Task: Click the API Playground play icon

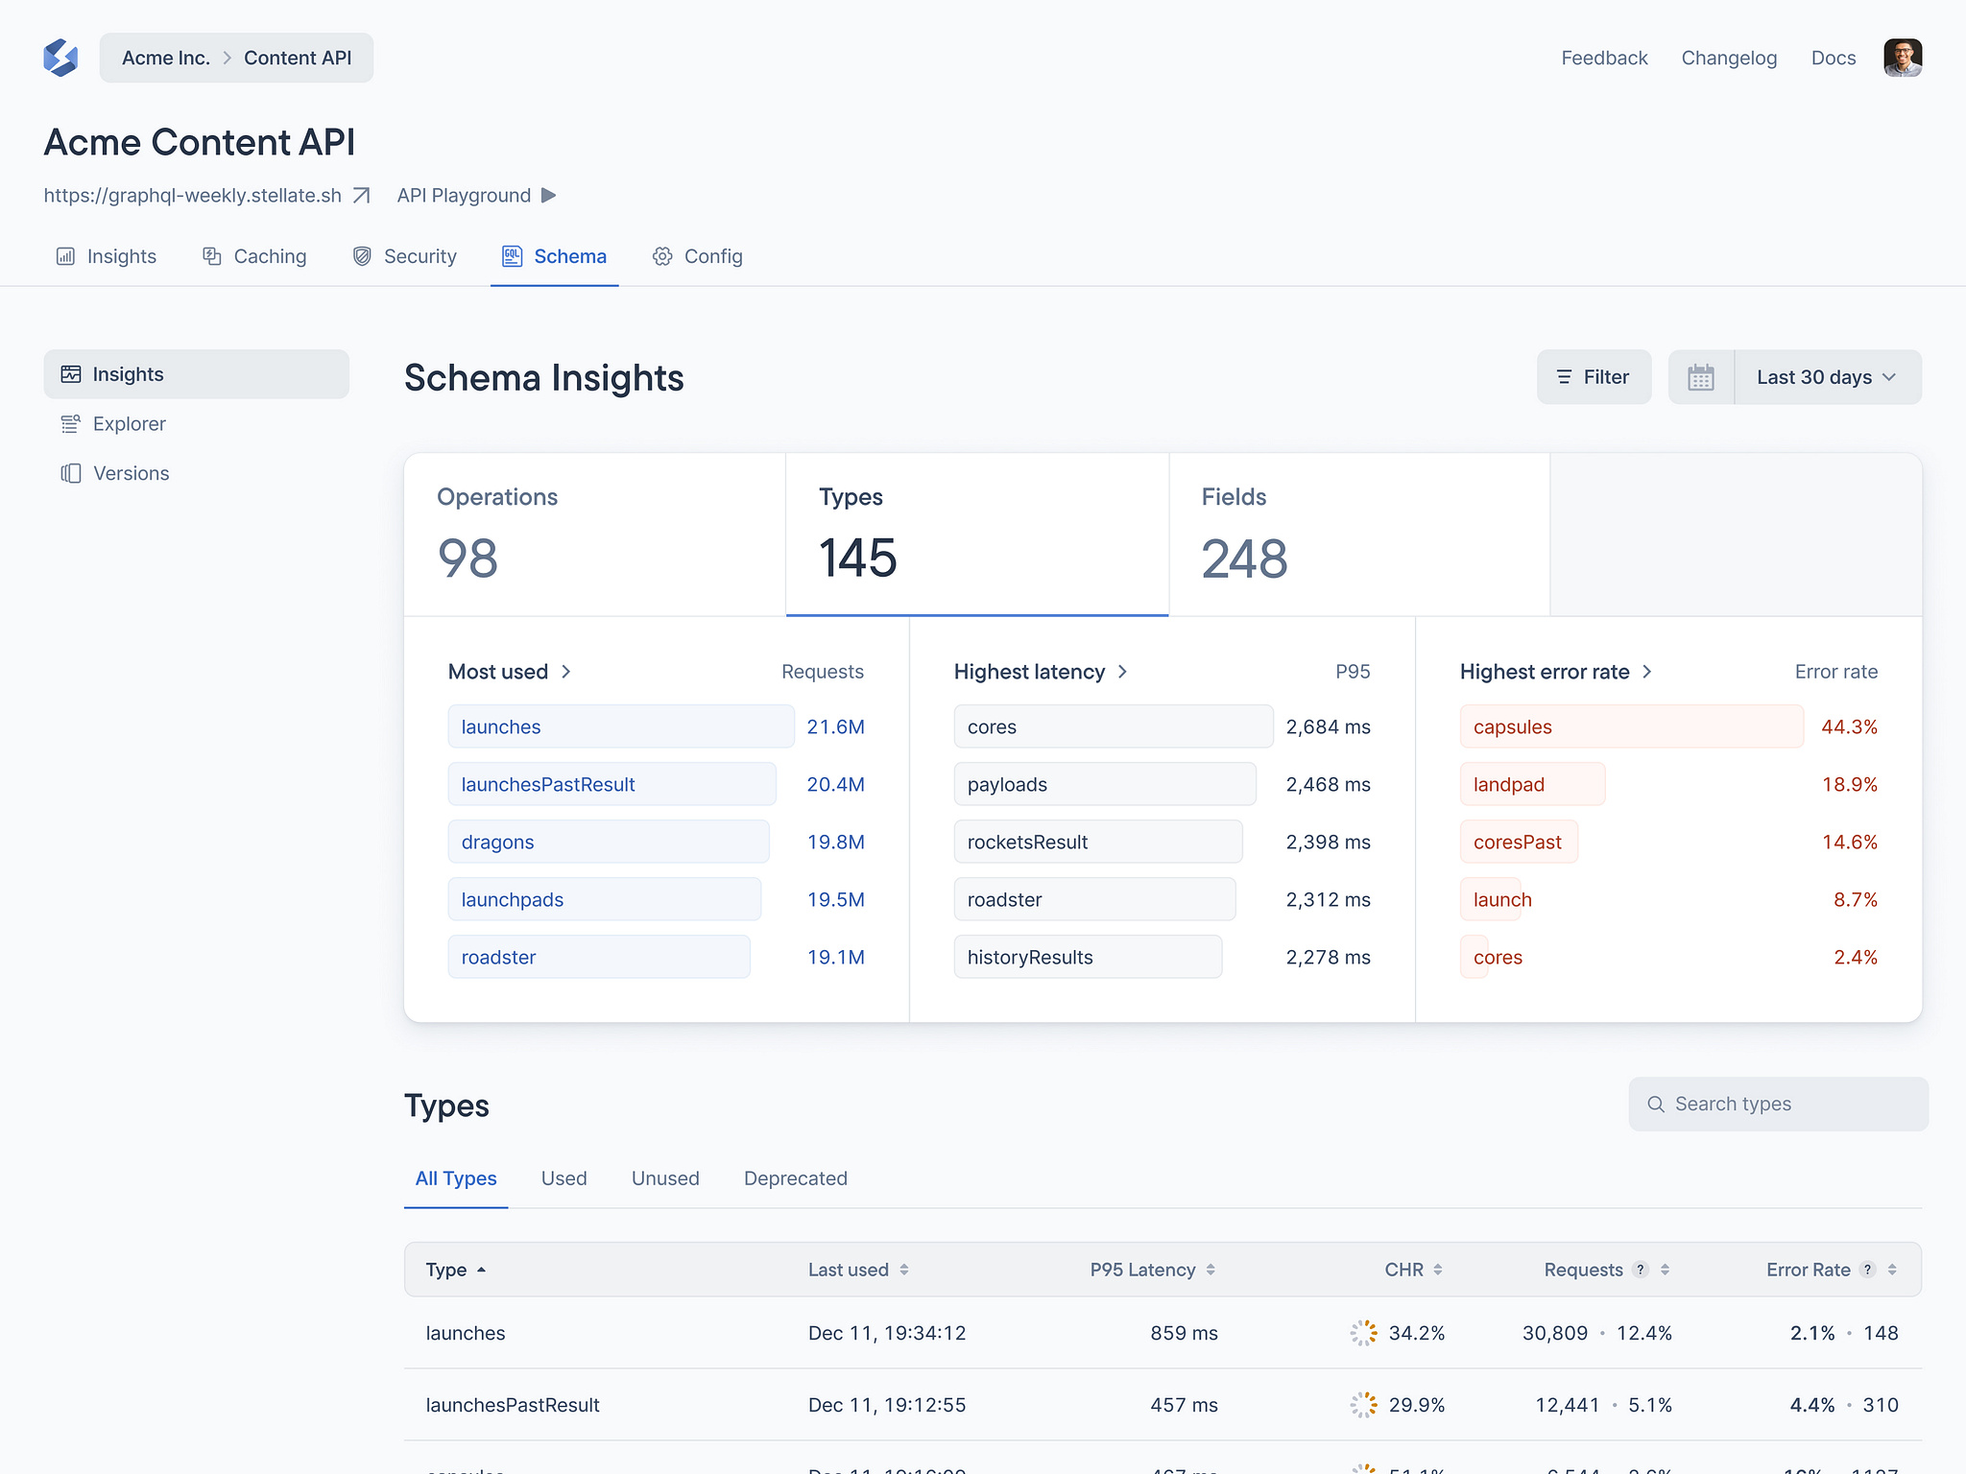Action: pyautogui.click(x=549, y=196)
